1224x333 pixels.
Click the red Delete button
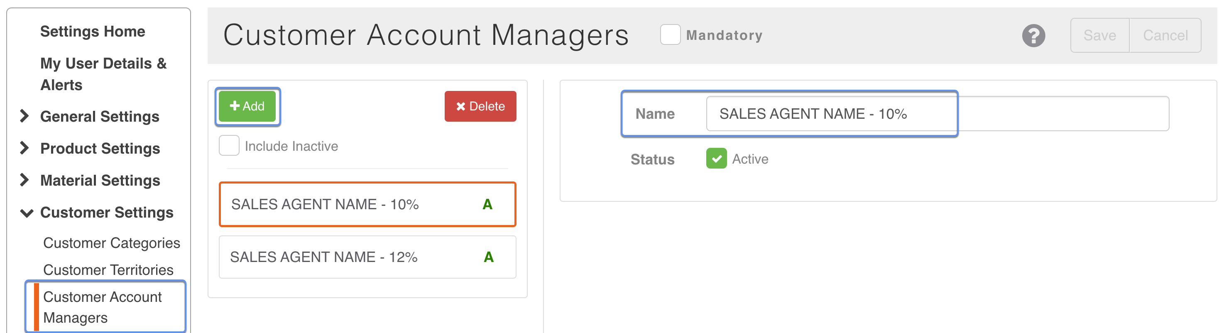480,106
